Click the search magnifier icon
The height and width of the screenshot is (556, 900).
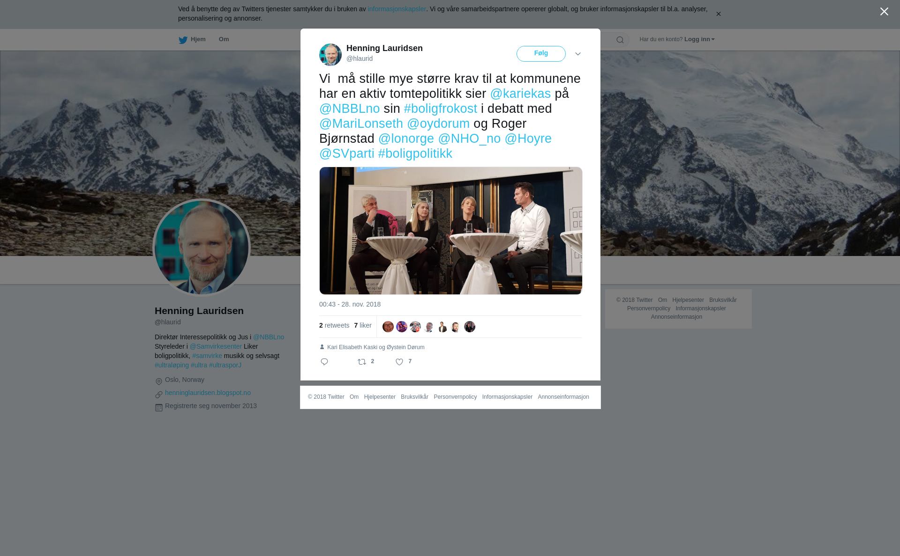point(620,40)
